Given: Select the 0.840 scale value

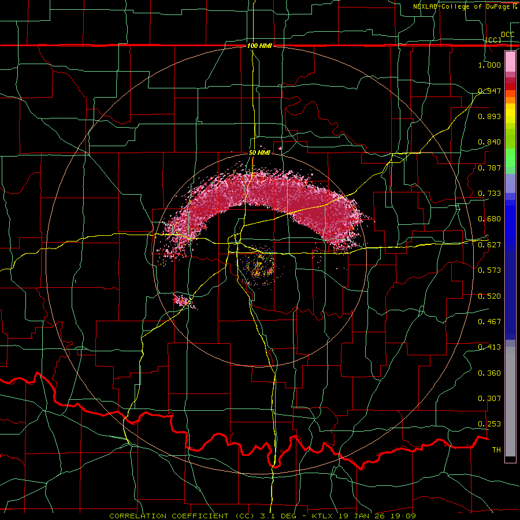Looking at the screenshot, I should (x=489, y=142).
